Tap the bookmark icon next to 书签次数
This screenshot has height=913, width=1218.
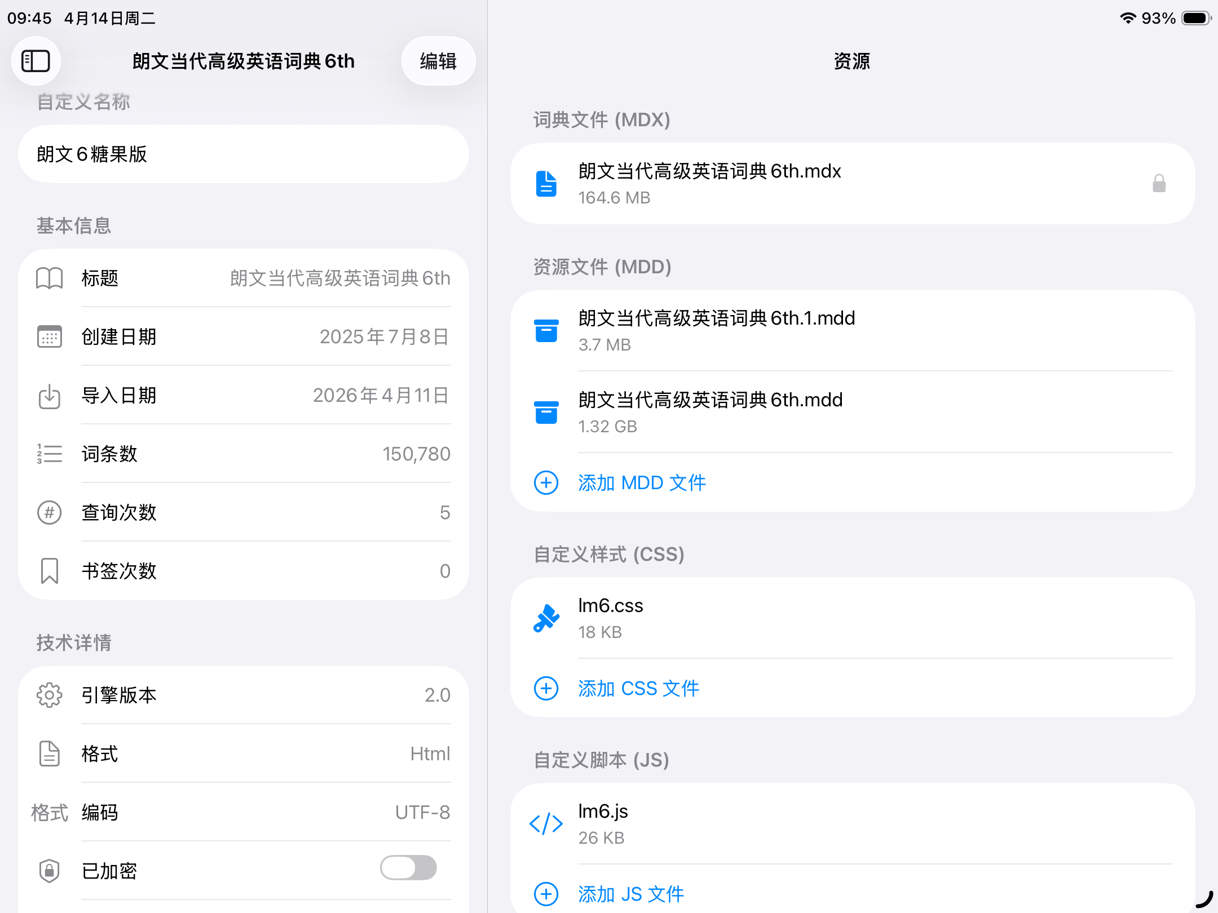(49, 571)
